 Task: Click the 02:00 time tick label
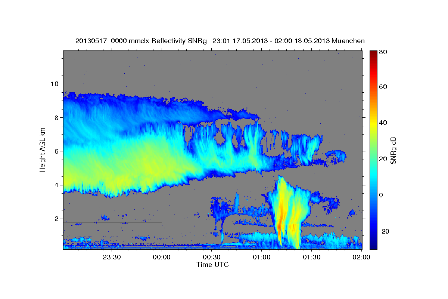361,257
